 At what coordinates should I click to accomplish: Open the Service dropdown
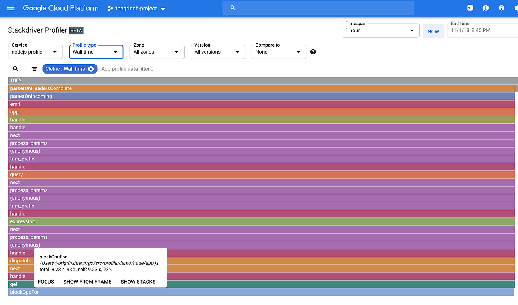(x=35, y=52)
